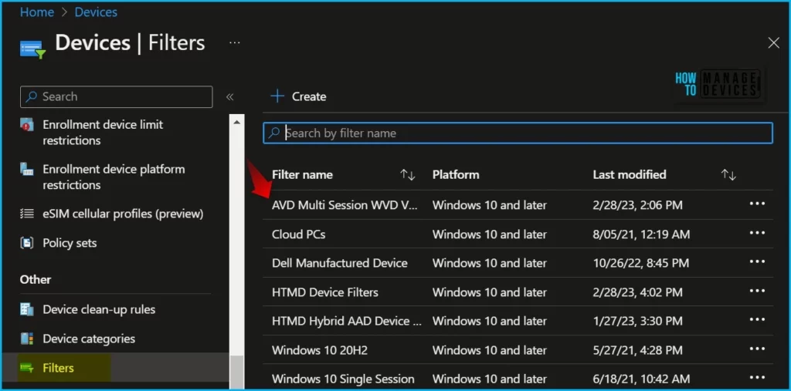
Task: Open the Windows 10 20H2 filter
Action: coord(320,350)
